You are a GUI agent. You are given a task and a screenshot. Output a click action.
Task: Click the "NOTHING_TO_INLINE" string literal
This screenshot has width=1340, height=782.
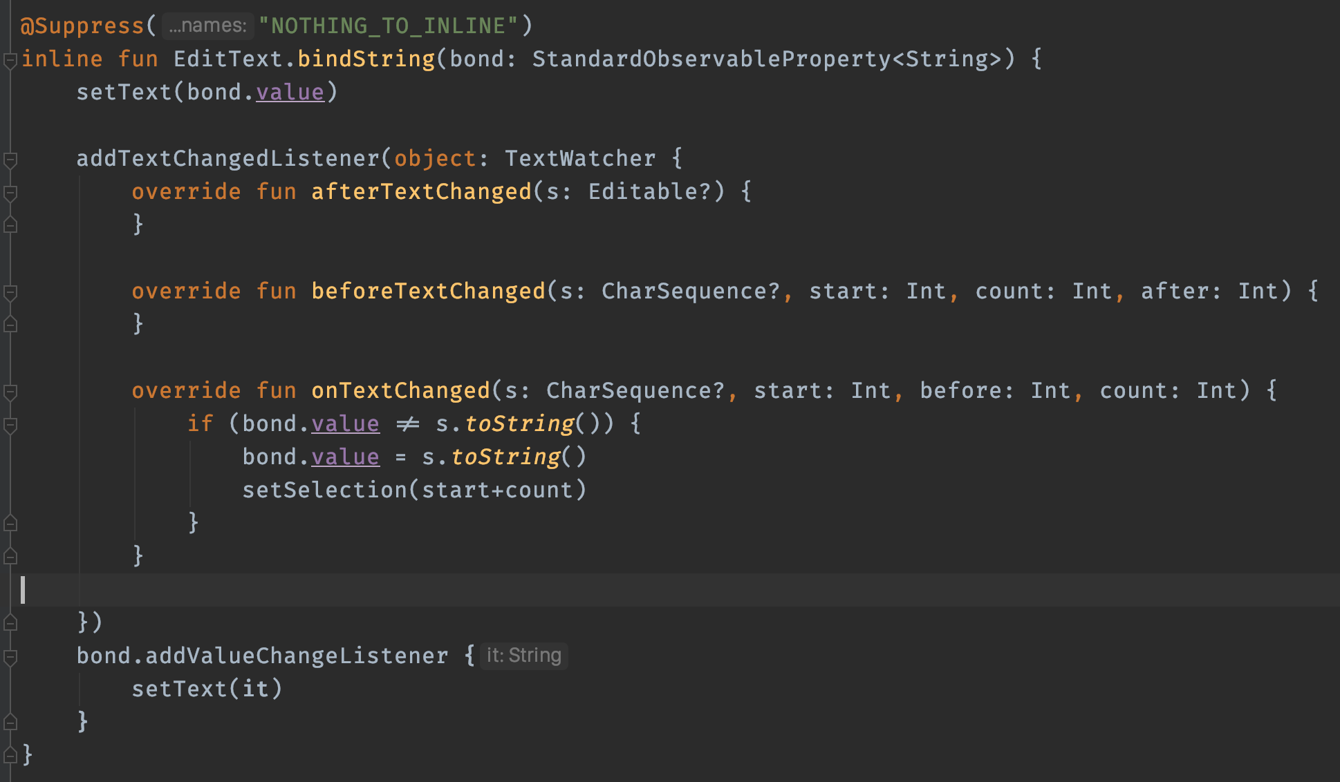[x=387, y=26]
